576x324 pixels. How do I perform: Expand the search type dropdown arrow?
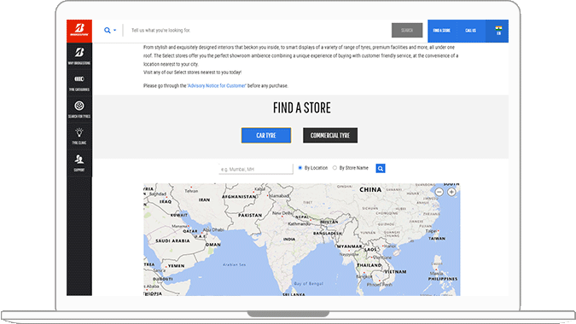[115, 31]
